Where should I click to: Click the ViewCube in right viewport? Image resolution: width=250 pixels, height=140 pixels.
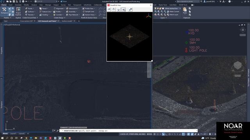click(237, 66)
